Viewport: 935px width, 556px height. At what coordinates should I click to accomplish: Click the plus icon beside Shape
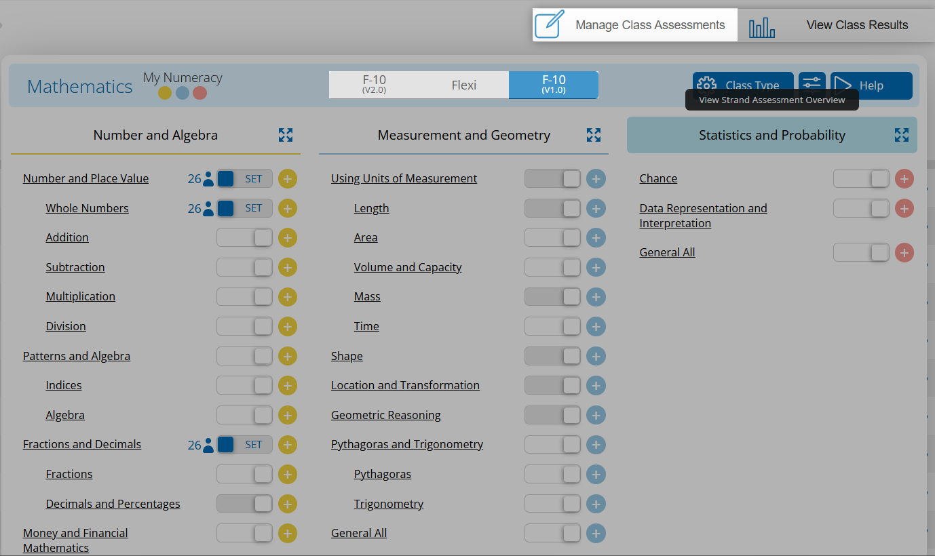click(596, 356)
